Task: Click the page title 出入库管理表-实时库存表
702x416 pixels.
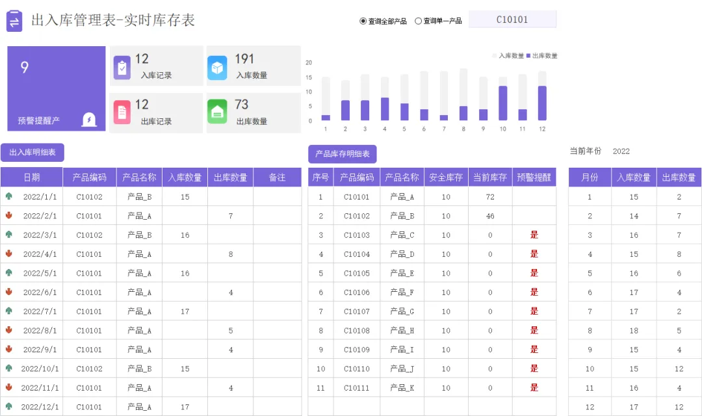Action: [113, 20]
